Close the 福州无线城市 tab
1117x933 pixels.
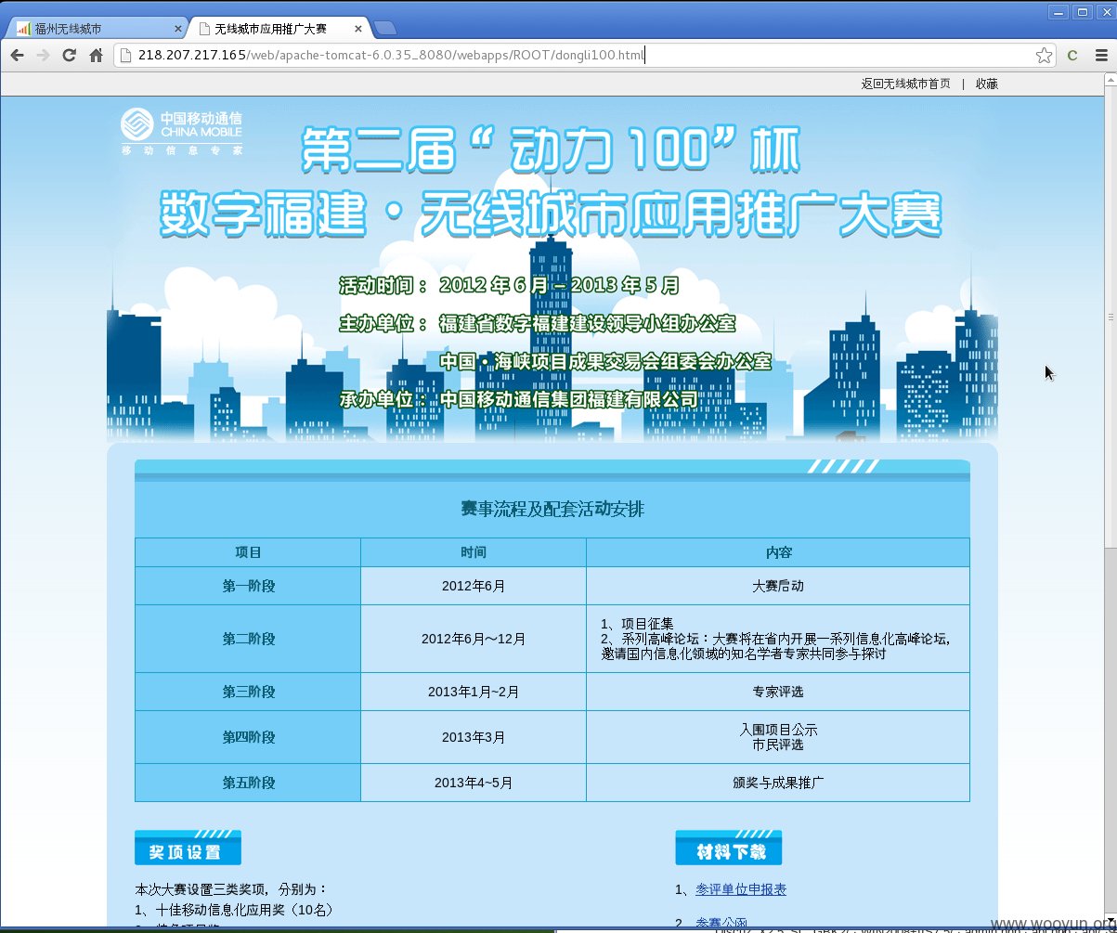[177, 29]
